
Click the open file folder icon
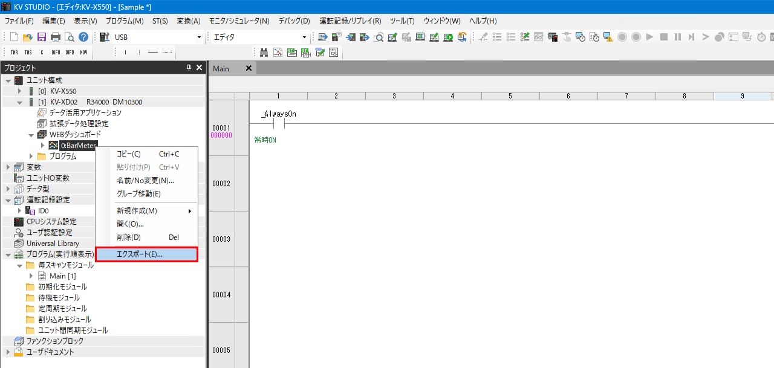coord(28,37)
